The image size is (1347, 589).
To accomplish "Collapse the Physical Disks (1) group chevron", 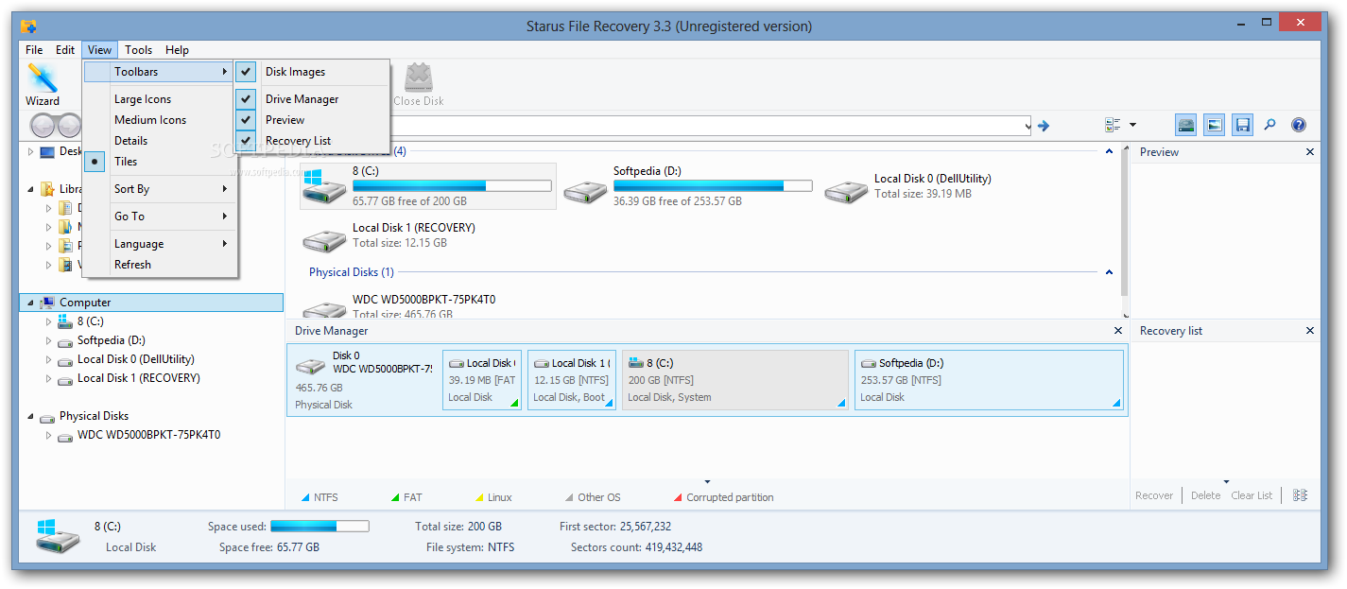I will point(1109,272).
